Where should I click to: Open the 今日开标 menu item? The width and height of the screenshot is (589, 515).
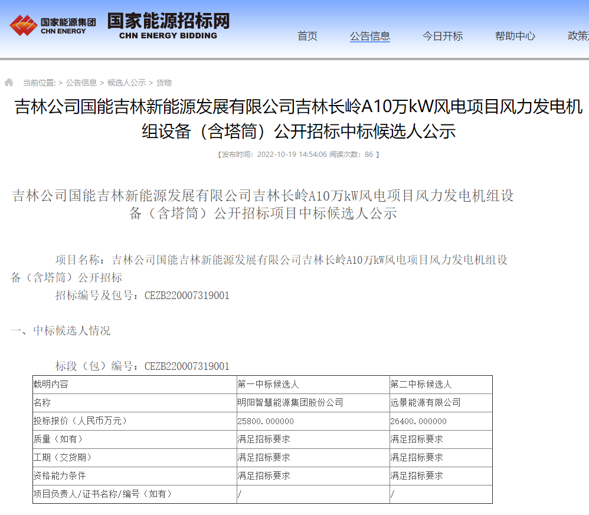(x=443, y=36)
